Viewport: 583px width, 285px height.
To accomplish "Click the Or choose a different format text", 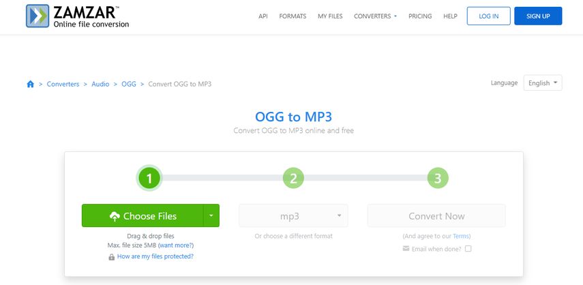I will click(x=293, y=237).
